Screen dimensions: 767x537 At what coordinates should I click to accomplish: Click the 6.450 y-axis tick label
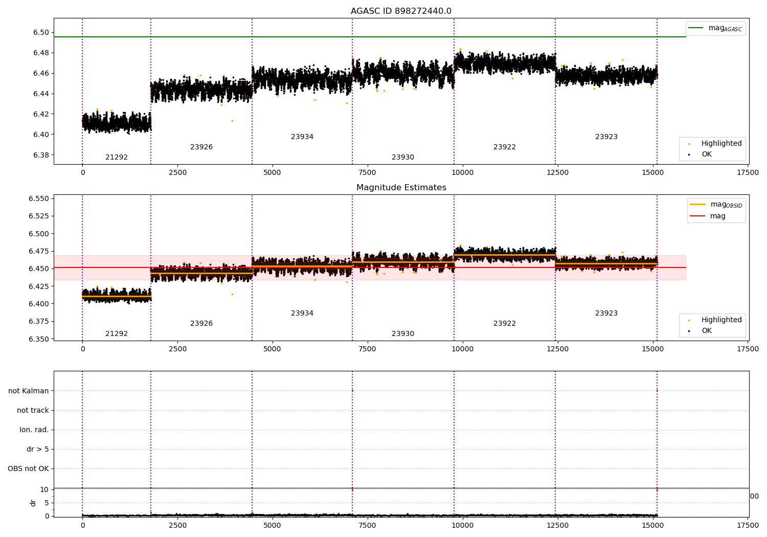pos(39,268)
